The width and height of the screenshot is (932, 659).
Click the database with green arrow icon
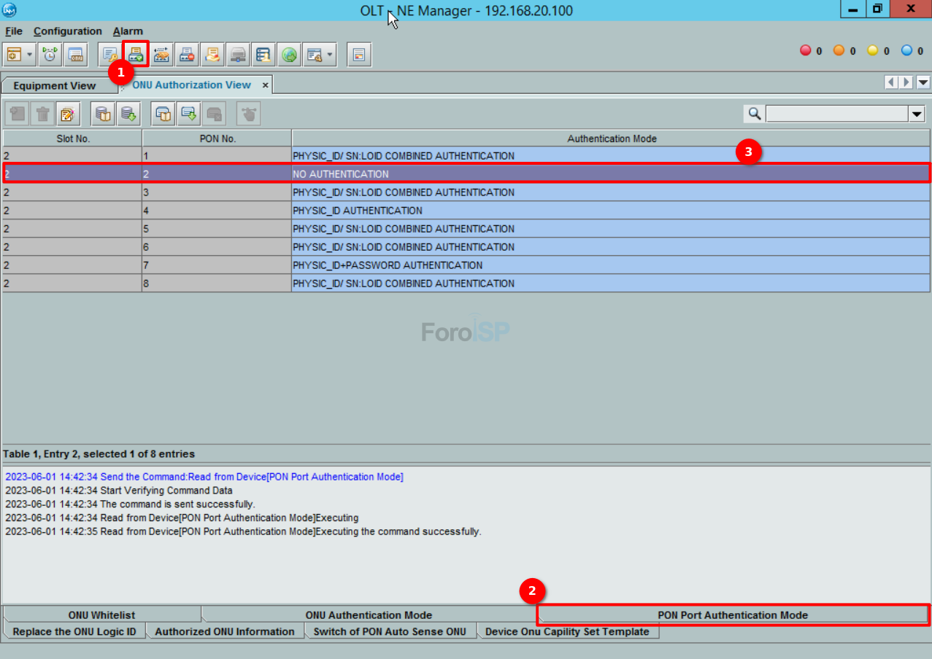tap(128, 114)
